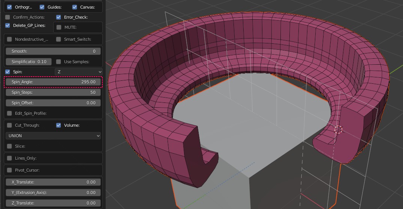This screenshot has height=209, width=403.
Task: Click the Spin_Steps value field
Action: [x=53, y=92]
